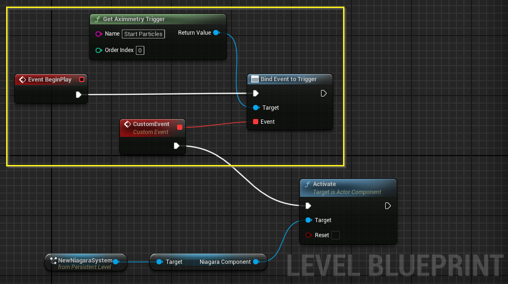Image resolution: width=508 pixels, height=284 pixels.
Task: Click the function icon on Activate node
Action: [x=307, y=184]
